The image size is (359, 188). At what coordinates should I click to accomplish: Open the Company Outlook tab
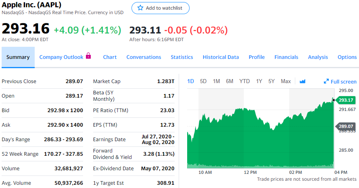tap(61, 57)
